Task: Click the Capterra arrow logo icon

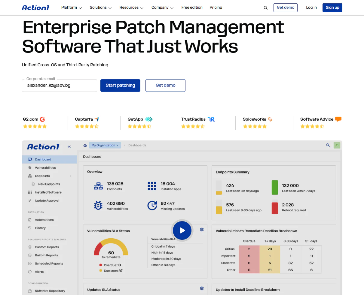Action: [x=97, y=119]
